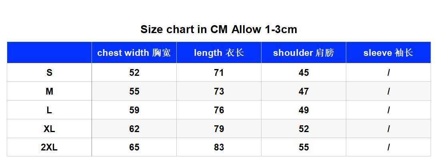Image resolution: width=447 pixels, height=168 pixels.
Task: Click the length value 73
Action: pos(219,91)
